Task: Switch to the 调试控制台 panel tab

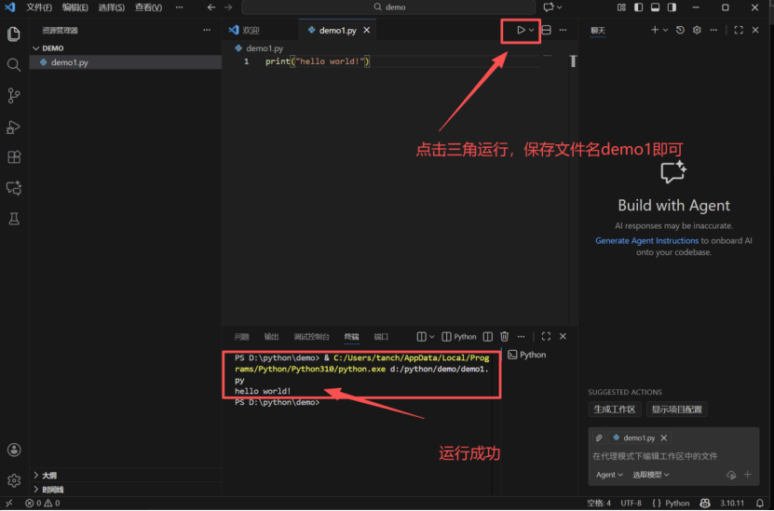Action: tap(311, 336)
